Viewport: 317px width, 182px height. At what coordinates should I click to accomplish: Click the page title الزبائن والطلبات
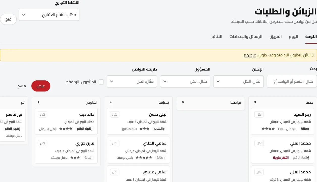286,12
